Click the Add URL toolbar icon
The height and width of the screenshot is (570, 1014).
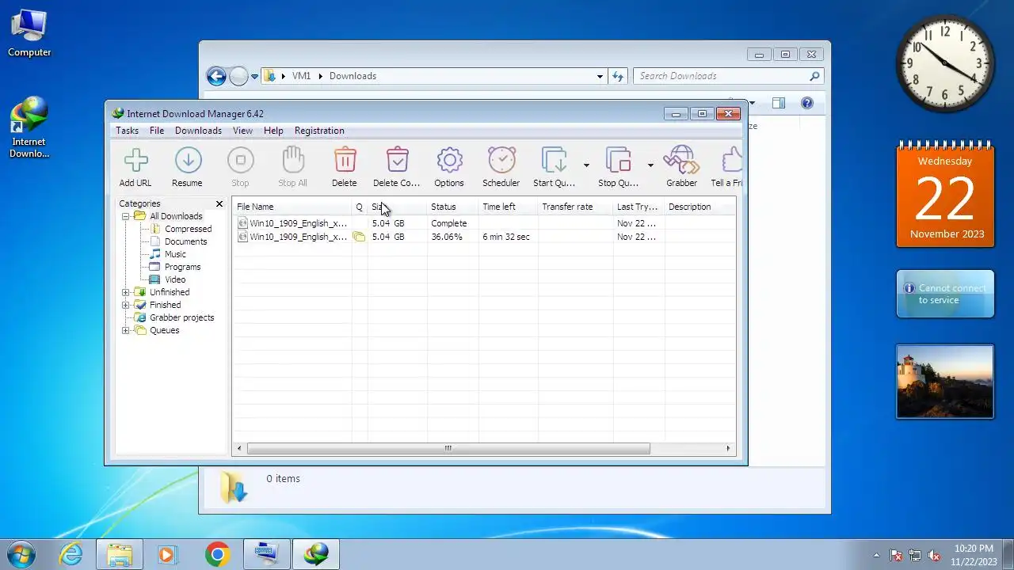135,161
